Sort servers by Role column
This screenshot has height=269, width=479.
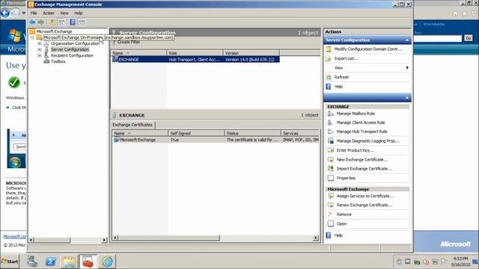pyautogui.click(x=195, y=53)
